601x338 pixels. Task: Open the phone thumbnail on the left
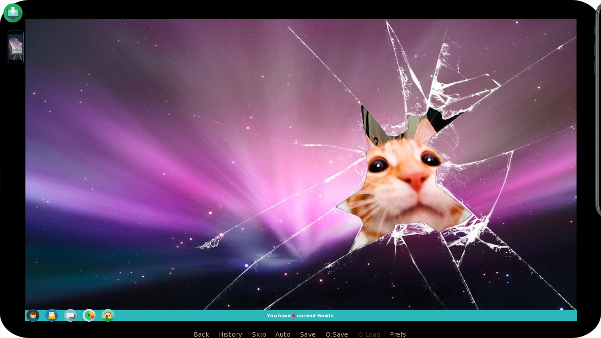click(16, 47)
